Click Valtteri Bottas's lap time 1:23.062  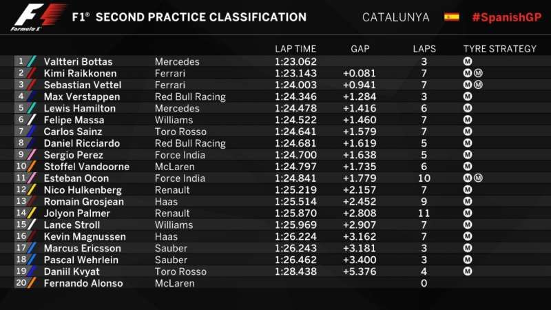pos(295,61)
